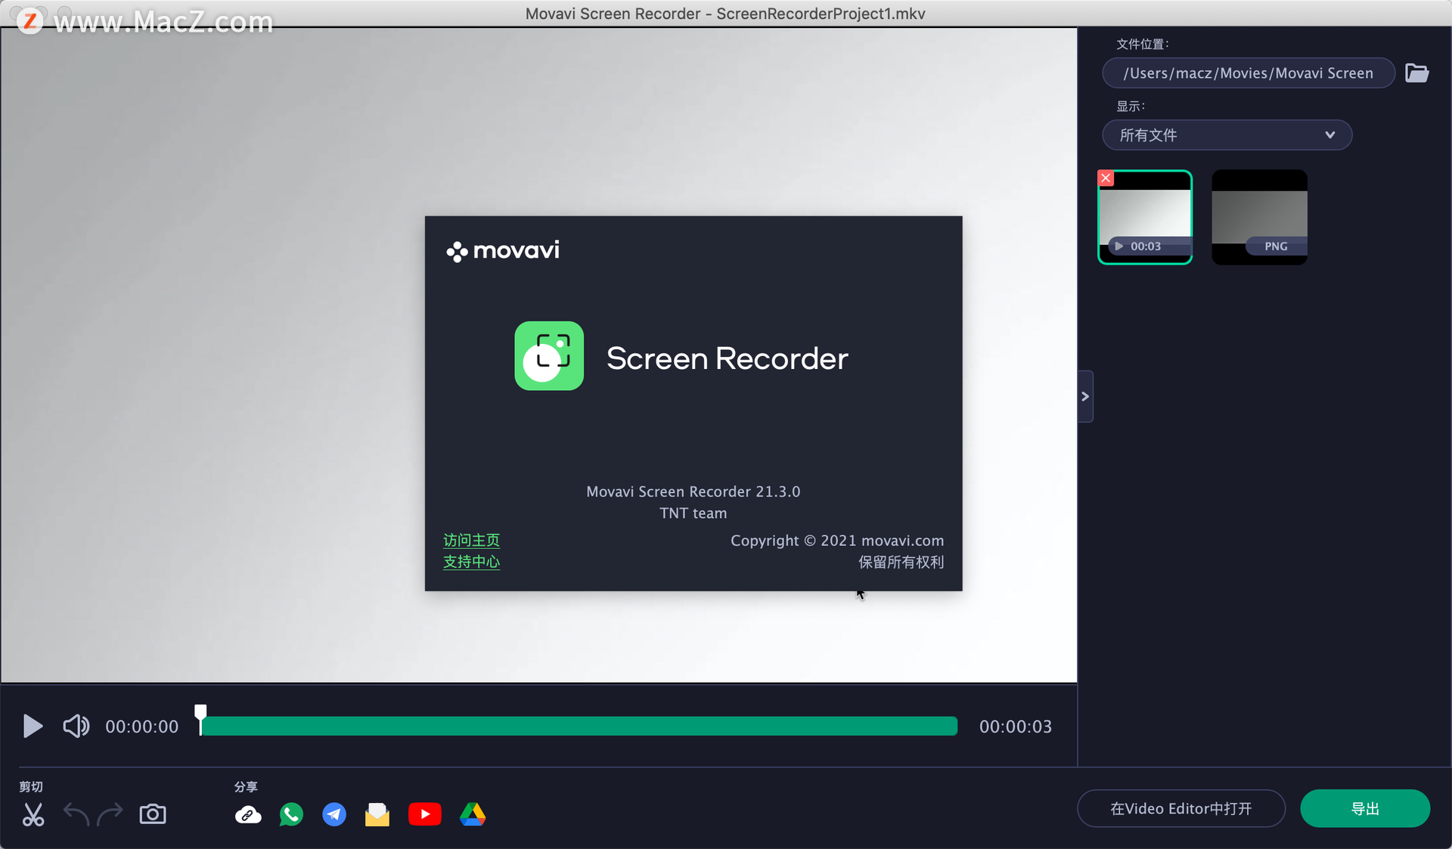Select the 00:03 video thumbnail
The width and height of the screenshot is (1452, 849).
point(1145,218)
